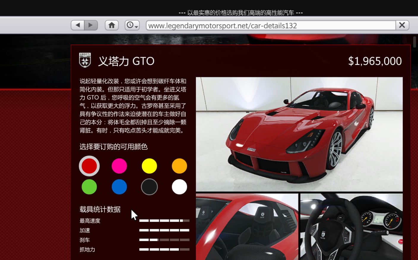Click the 最高速度 label

click(90, 221)
